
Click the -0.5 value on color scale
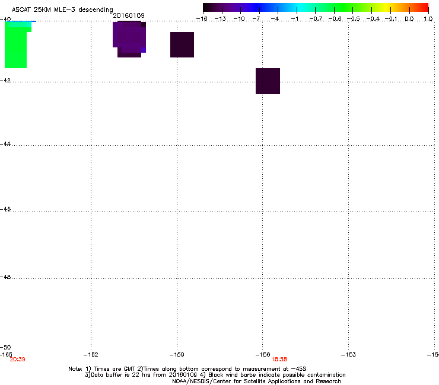pos(354,19)
